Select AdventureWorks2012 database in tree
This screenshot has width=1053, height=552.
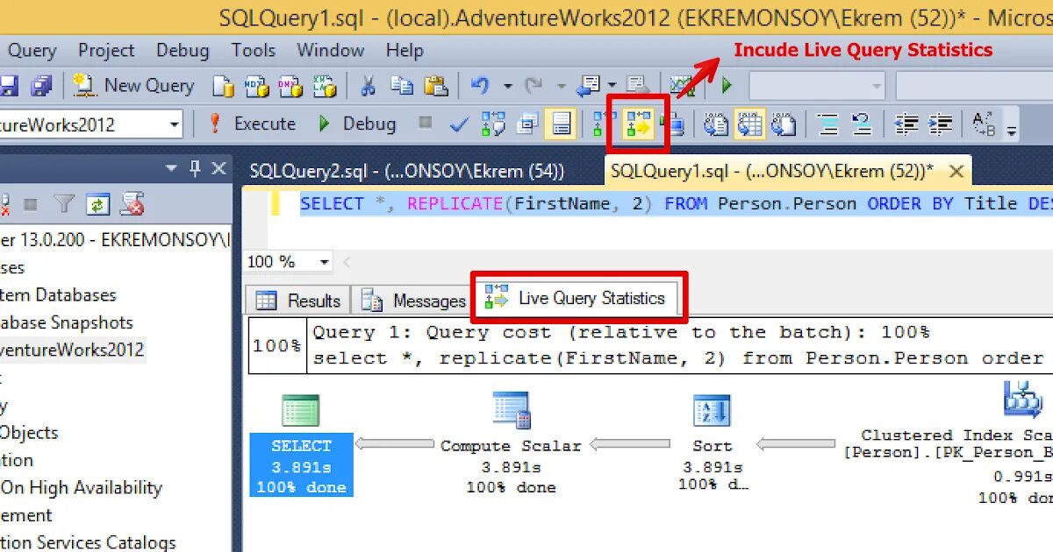point(72,350)
